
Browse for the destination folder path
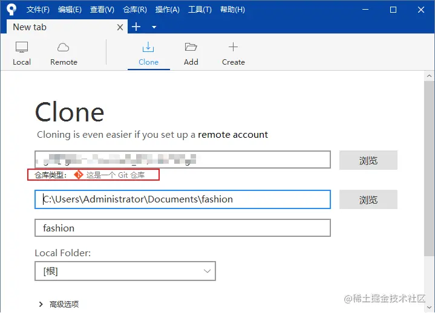368,199
